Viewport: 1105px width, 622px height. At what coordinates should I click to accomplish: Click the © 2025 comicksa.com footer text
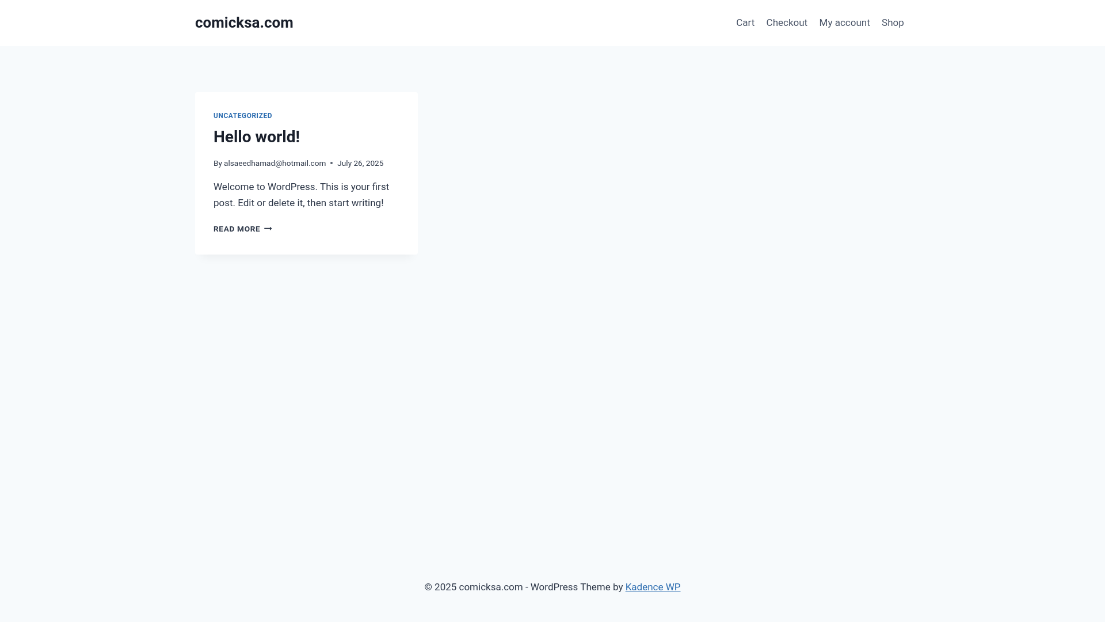(x=474, y=587)
